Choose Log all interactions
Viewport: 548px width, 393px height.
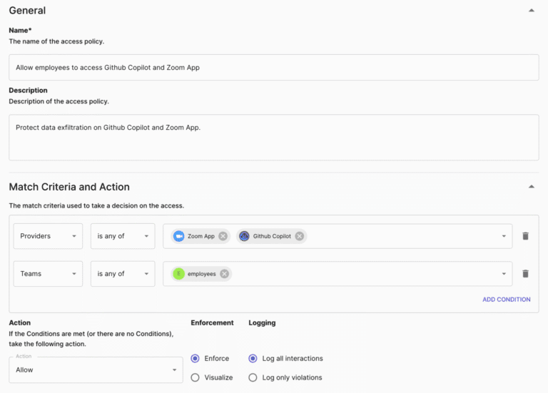[253, 359]
